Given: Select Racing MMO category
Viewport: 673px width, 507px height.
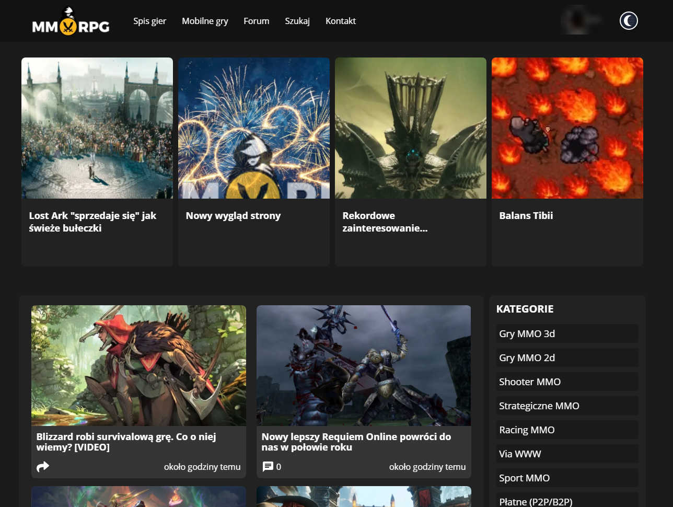Looking at the screenshot, I should (x=567, y=430).
